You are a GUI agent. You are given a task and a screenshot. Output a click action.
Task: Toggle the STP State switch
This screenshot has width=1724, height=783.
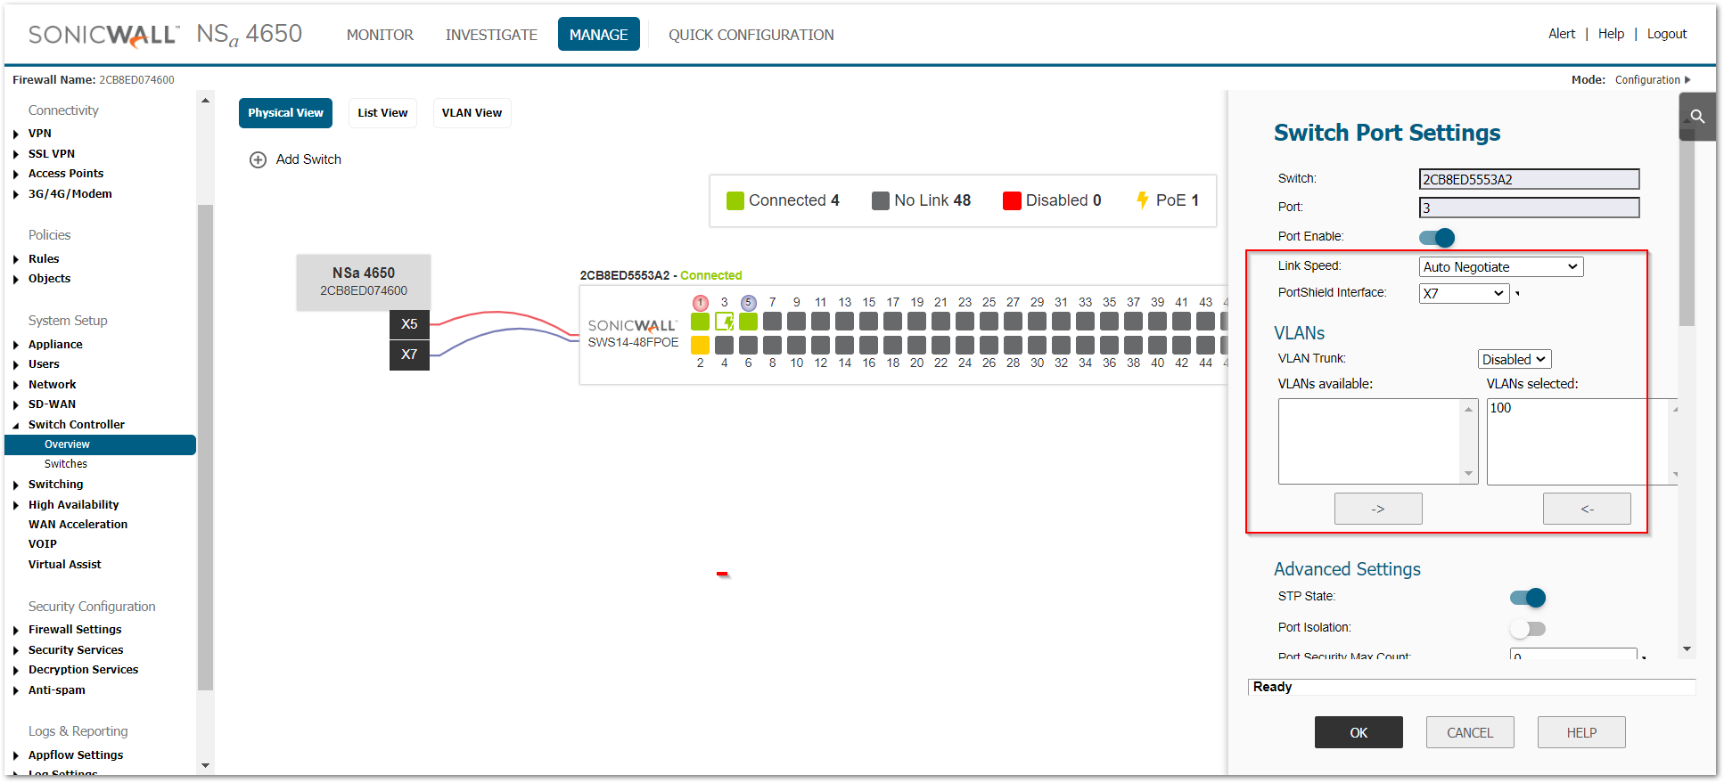[x=1528, y=597]
